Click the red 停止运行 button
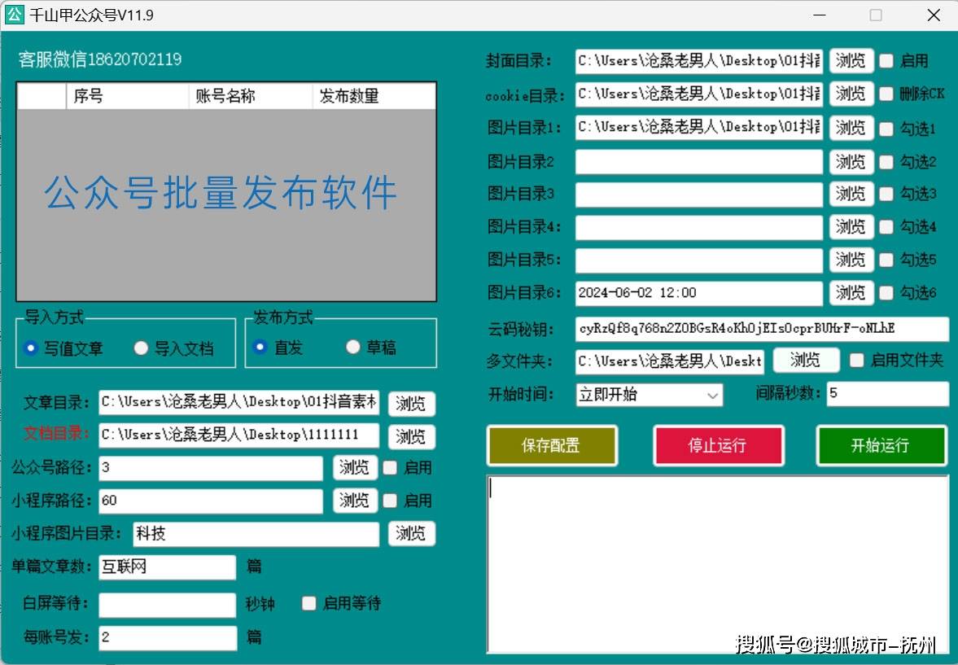Viewport: 958px width, 665px height. pyautogui.click(x=719, y=445)
